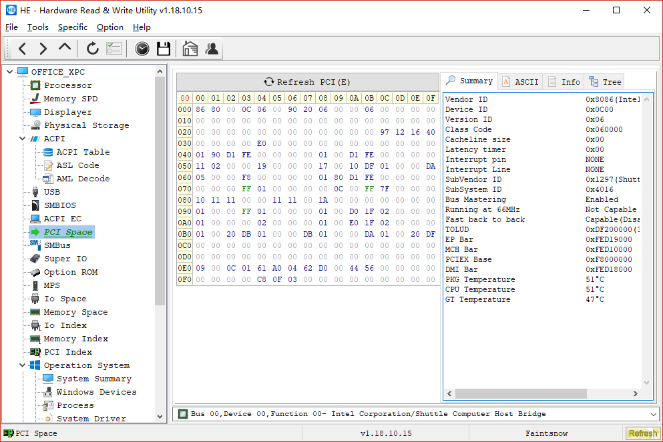The image size is (663, 442).
Task: Open ASL Code entry
Action: coord(78,165)
